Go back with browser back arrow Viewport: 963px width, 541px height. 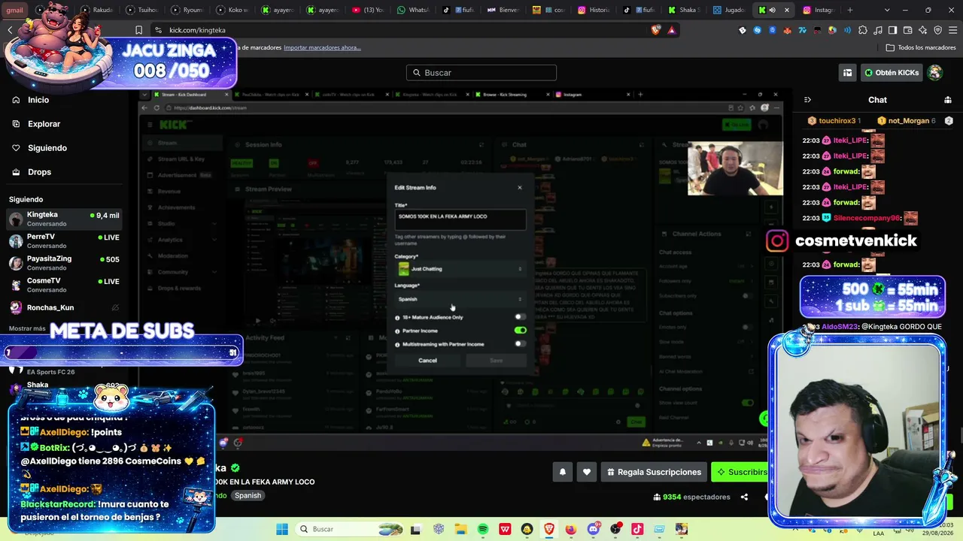pyautogui.click(x=10, y=30)
